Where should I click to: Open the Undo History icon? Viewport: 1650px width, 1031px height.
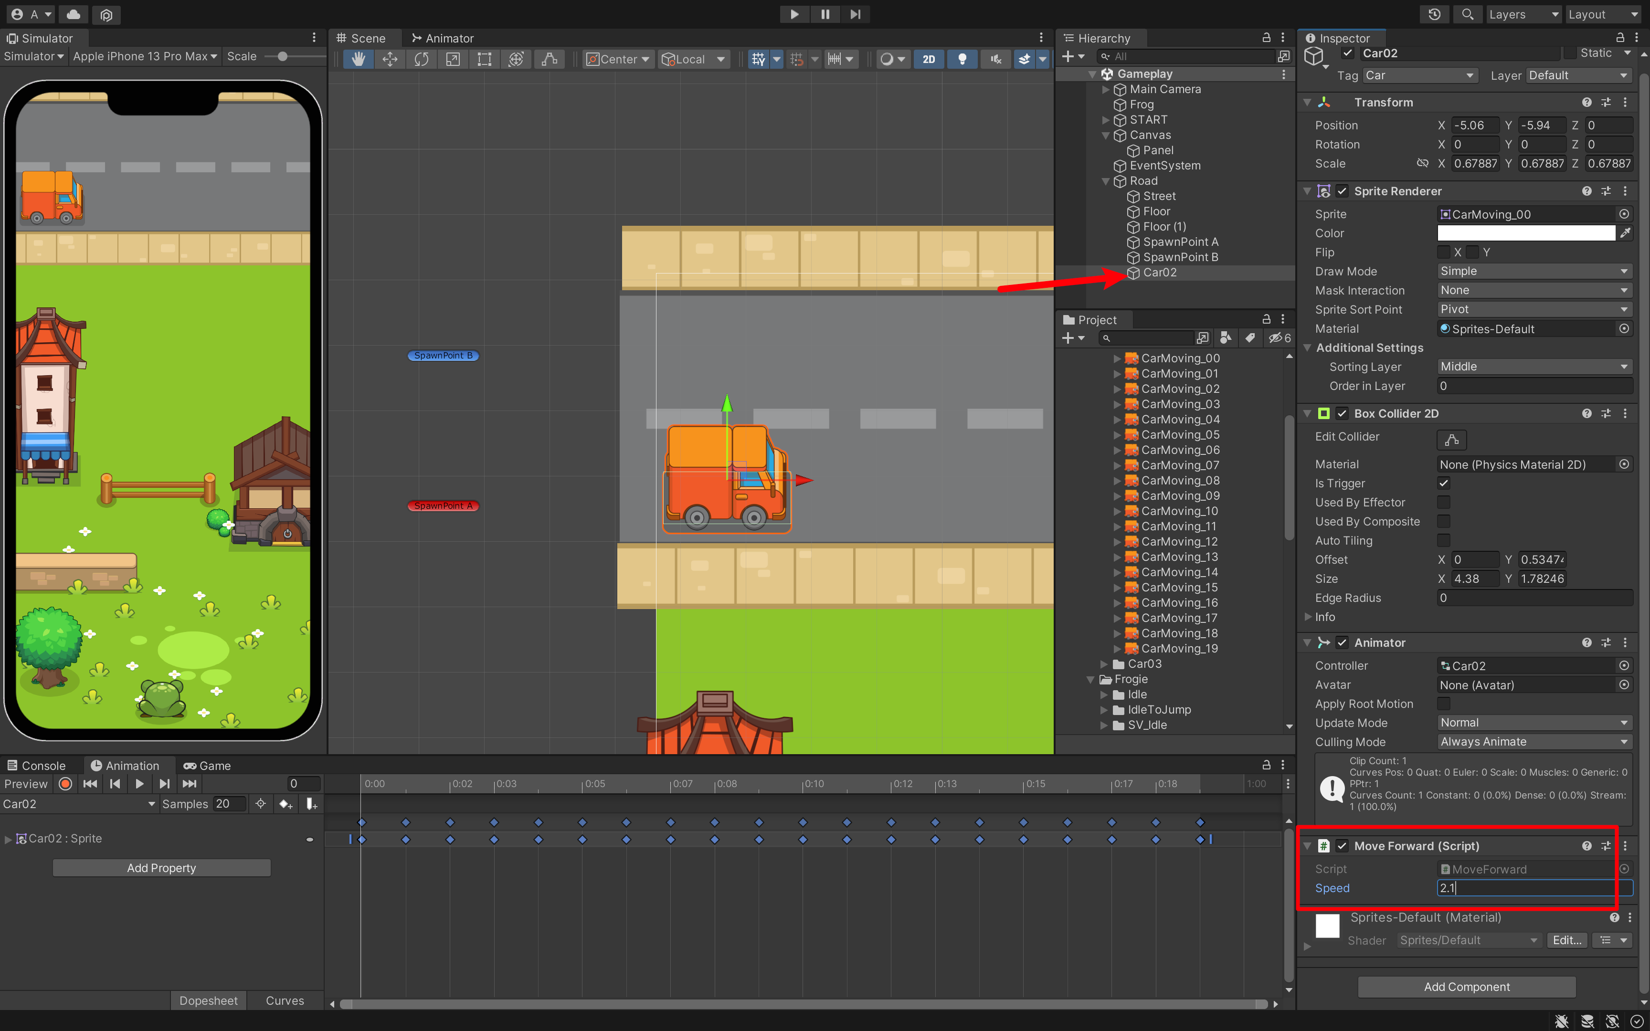[x=1435, y=14]
